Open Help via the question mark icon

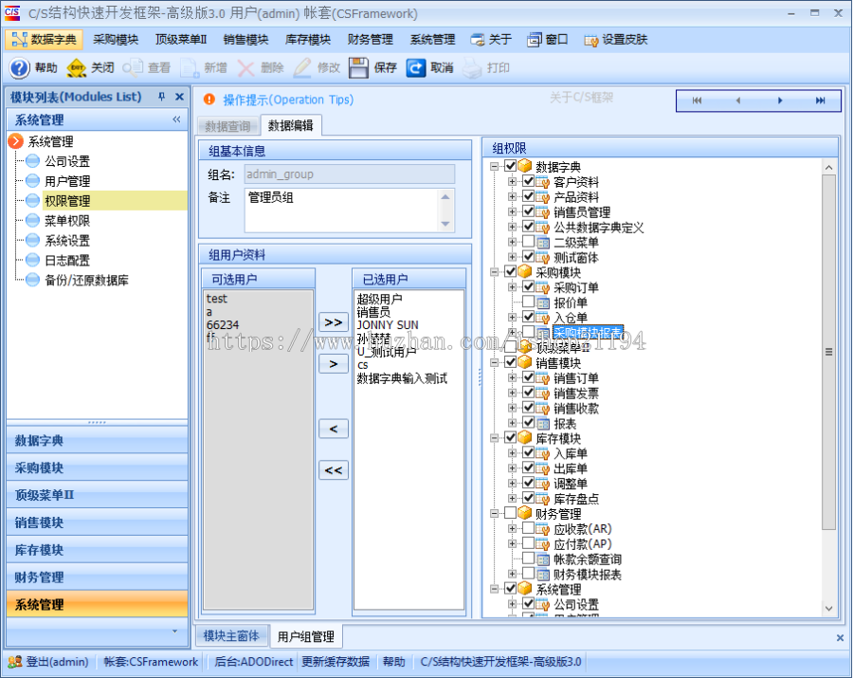[x=19, y=68]
